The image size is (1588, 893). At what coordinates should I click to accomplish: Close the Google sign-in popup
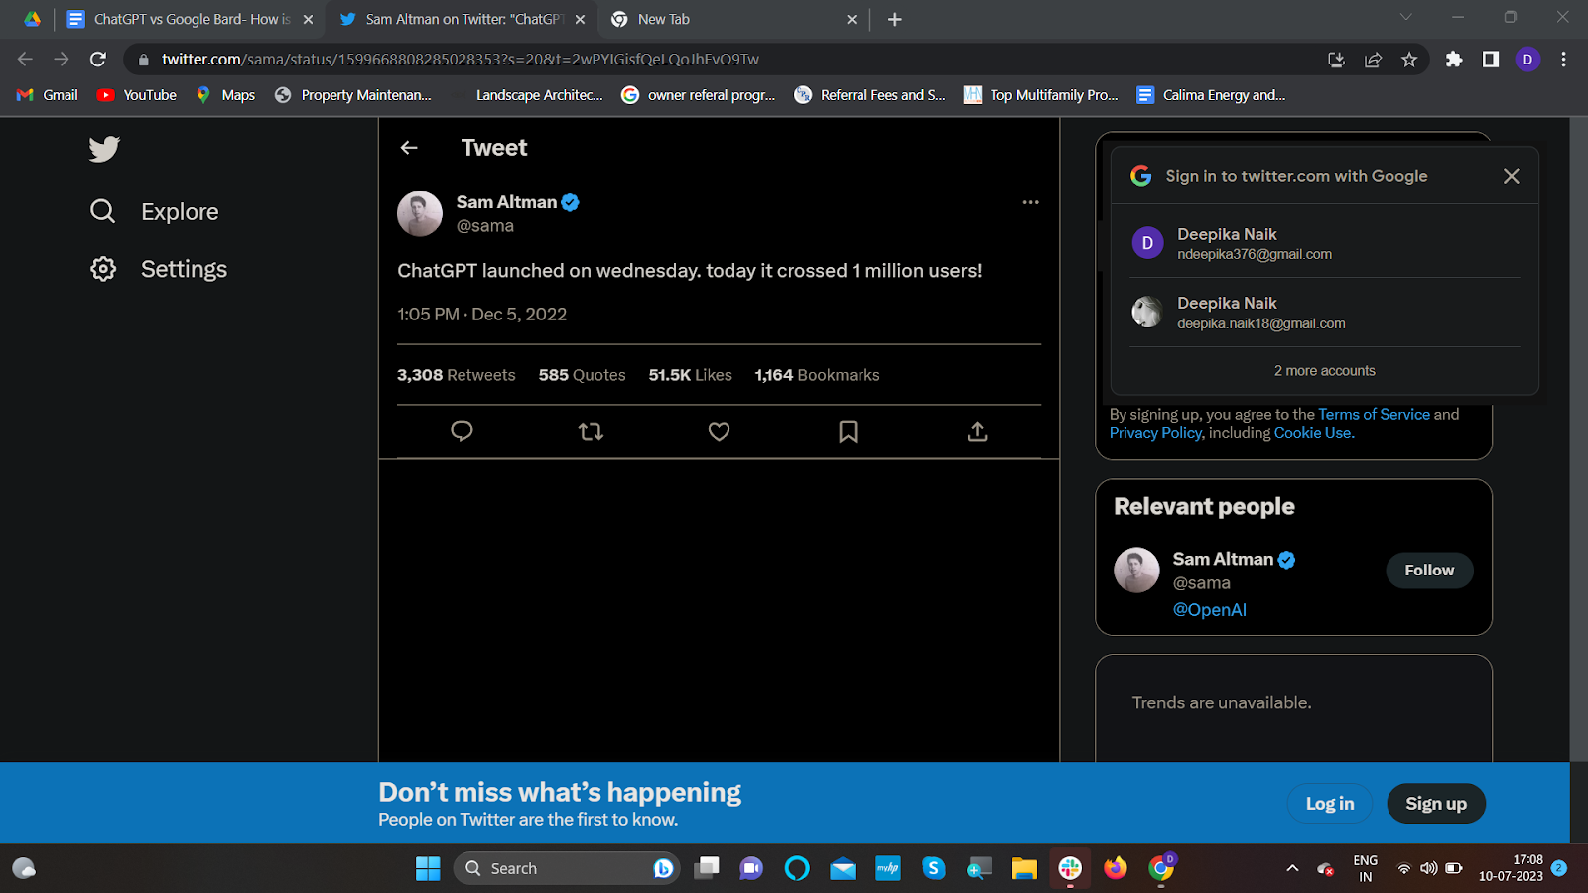click(x=1512, y=176)
